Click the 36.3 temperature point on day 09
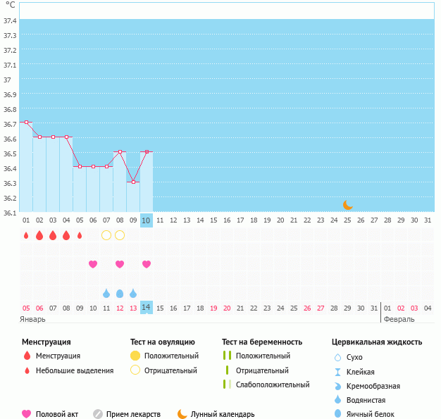Image resolution: width=441 pixels, height=419 pixels. [133, 182]
